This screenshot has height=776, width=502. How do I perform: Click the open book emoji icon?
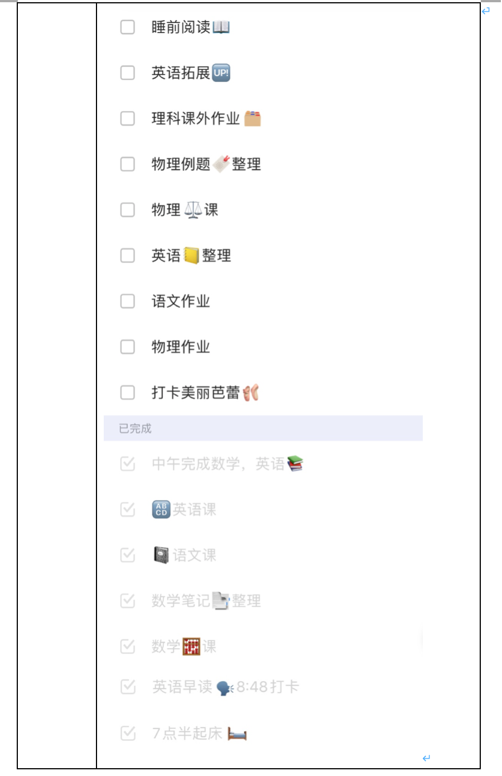[221, 27]
